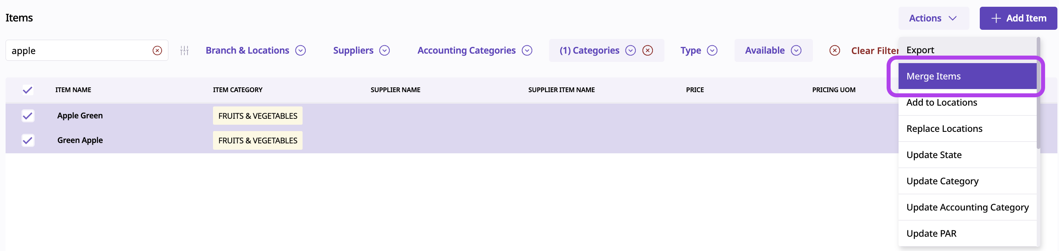Open the filter settings sliders icon
Screen dimensions: 1059x251
point(184,50)
